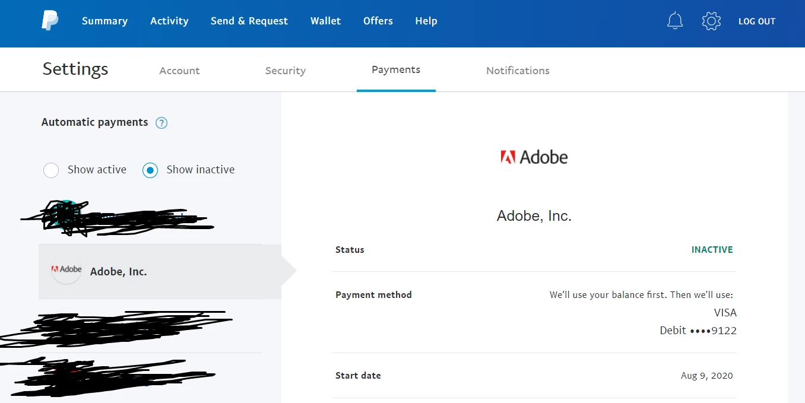
Task: Open the settings gear icon
Action: pyautogui.click(x=711, y=21)
